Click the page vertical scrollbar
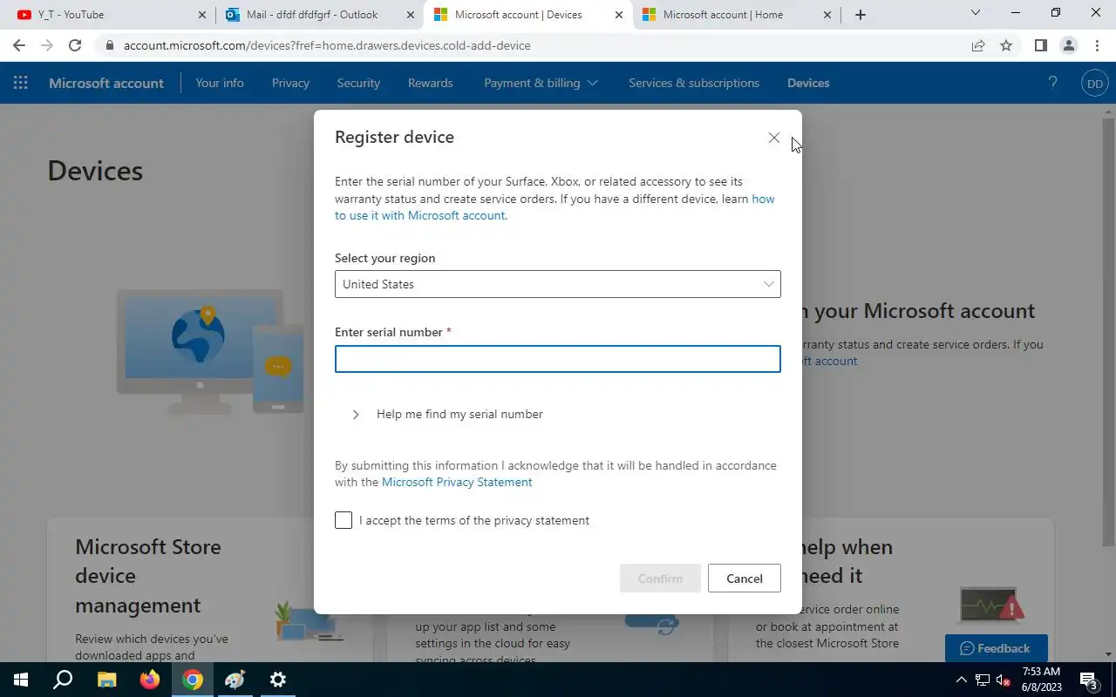Screen dimensions: 1116x697 tap(1108, 331)
